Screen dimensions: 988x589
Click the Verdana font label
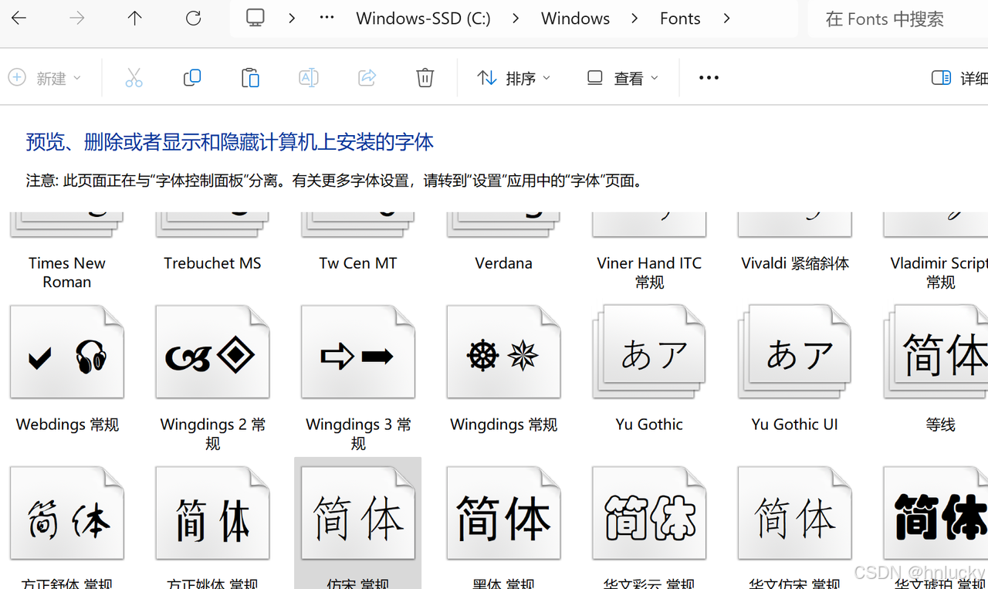pos(503,263)
